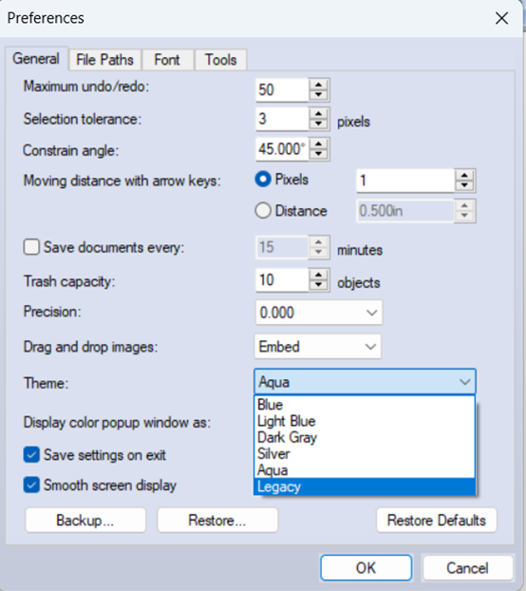Toggle Smooth screen display checkbox

31,486
